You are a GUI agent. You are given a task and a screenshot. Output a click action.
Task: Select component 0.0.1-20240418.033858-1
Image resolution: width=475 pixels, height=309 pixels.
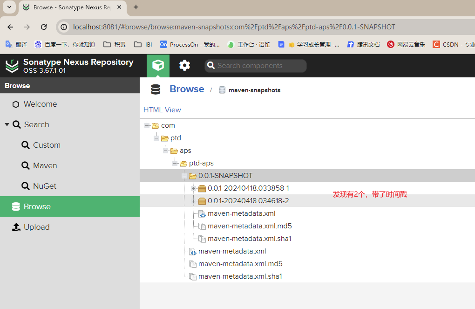point(248,188)
